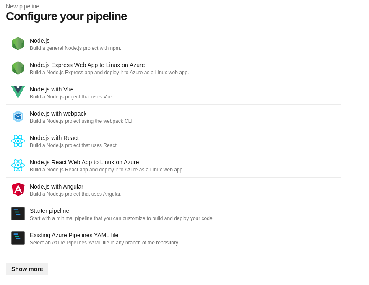
Task: Click the Starter pipeline YAML icon
Action: pos(18,214)
